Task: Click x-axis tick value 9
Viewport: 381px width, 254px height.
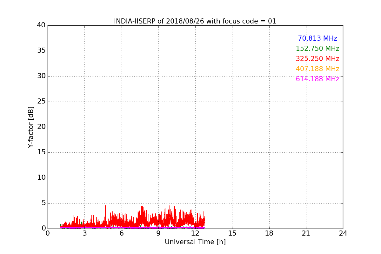Action: click(x=158, y=233)
